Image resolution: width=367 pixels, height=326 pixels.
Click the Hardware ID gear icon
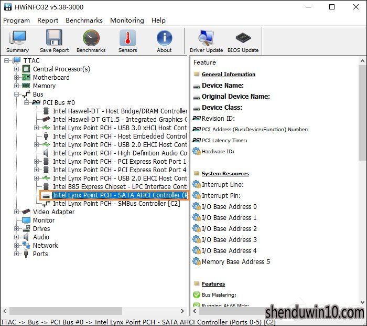pyautogui.click(x=197, y=151)
